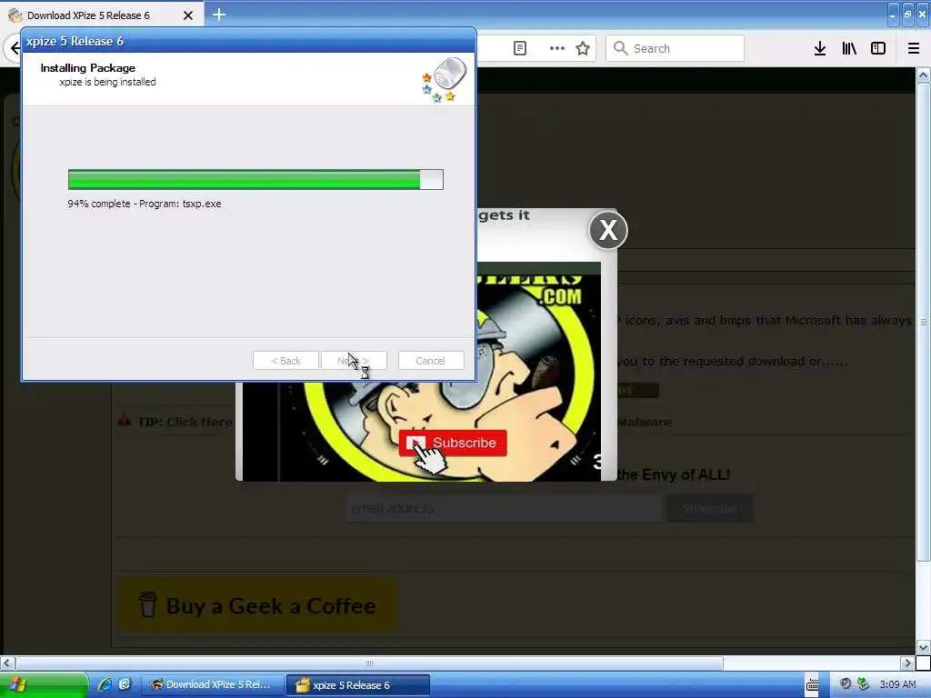Open the Firefox hamburger menu
931x698 pixels.
[x=914, y=48]
